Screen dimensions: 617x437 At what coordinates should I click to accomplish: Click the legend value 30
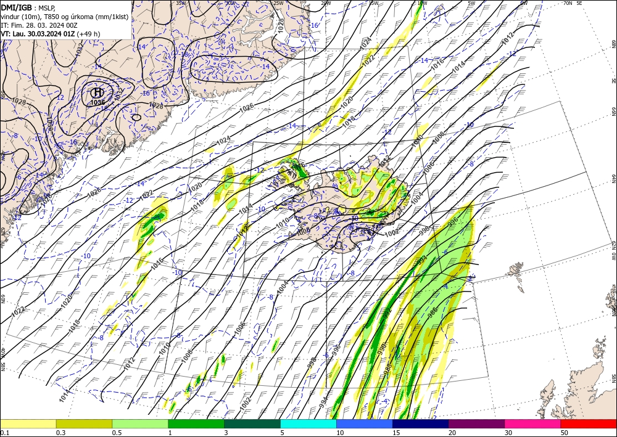pos(508,433)
